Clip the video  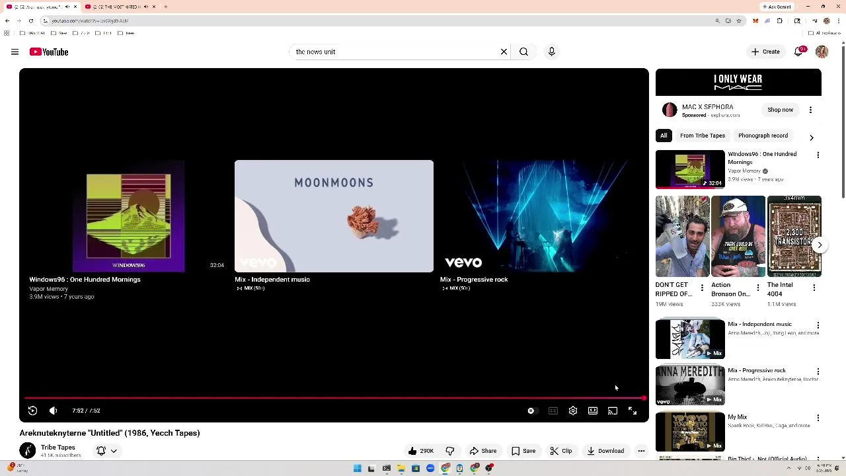561,451
